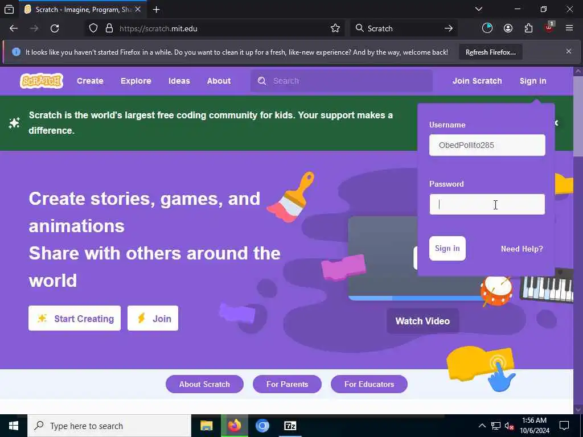This screenshot has height=437, width=583.
Task: Click Join Scratch in the navigation bar
Action: point(477,81)
